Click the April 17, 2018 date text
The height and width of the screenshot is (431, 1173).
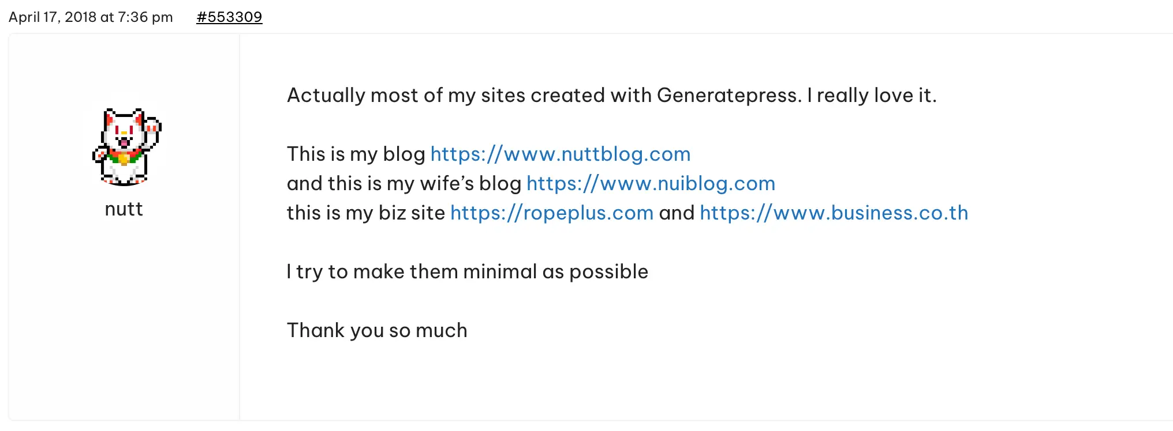point(53,17)
